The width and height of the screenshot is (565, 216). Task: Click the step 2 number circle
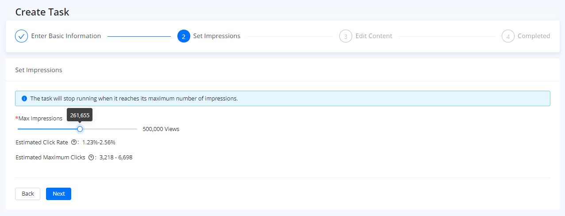point(184,36)
